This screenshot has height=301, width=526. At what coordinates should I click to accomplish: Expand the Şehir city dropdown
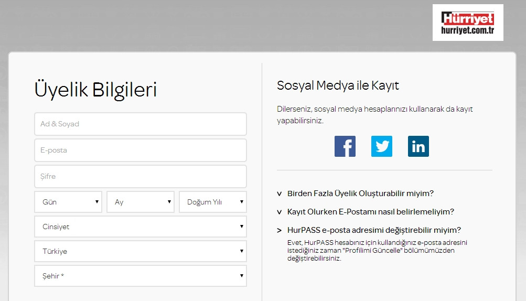[141, 276]
